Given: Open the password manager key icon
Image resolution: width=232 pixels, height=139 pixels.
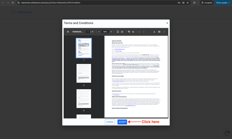Looking at the screenshot, I should coord(179,3).
